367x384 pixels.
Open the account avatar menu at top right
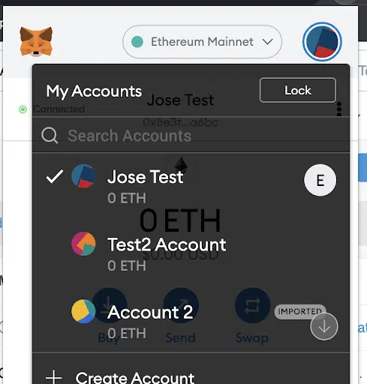322,42
